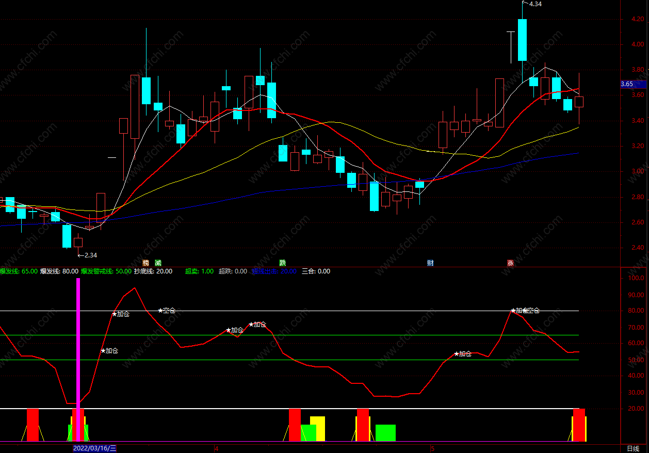Viewport: 649px width, 453px height.
Task: Click the blue 财 info marker
Action: [430, 263]
